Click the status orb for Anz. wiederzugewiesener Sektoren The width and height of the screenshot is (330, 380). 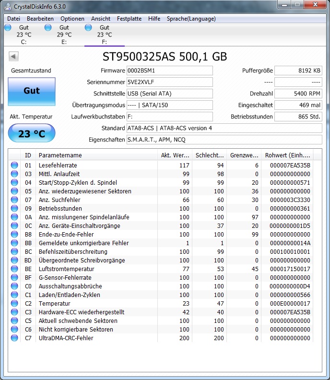pyautogui.click(x=14, y=191)
